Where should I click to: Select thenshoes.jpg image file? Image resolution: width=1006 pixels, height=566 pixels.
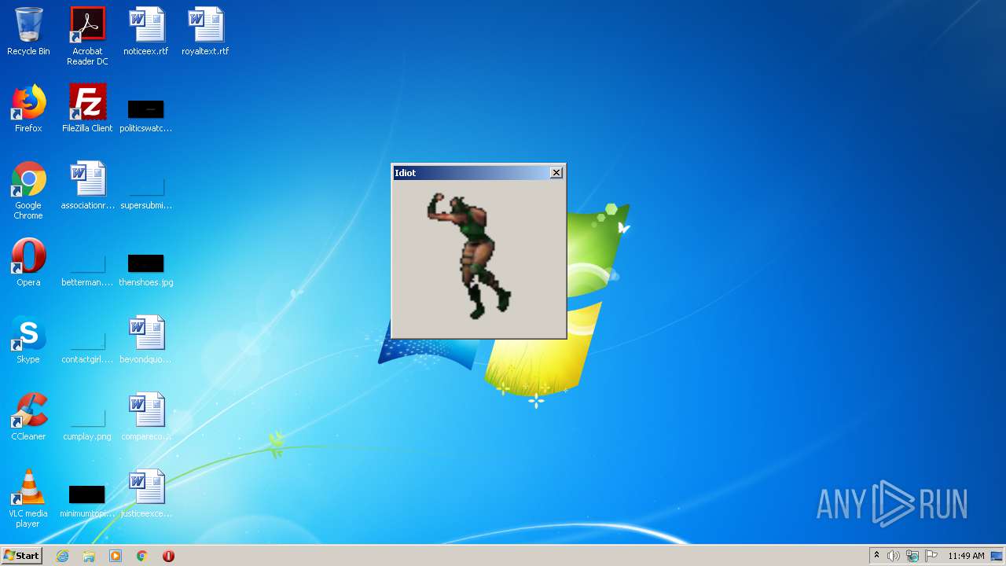[x=146, y=270]
